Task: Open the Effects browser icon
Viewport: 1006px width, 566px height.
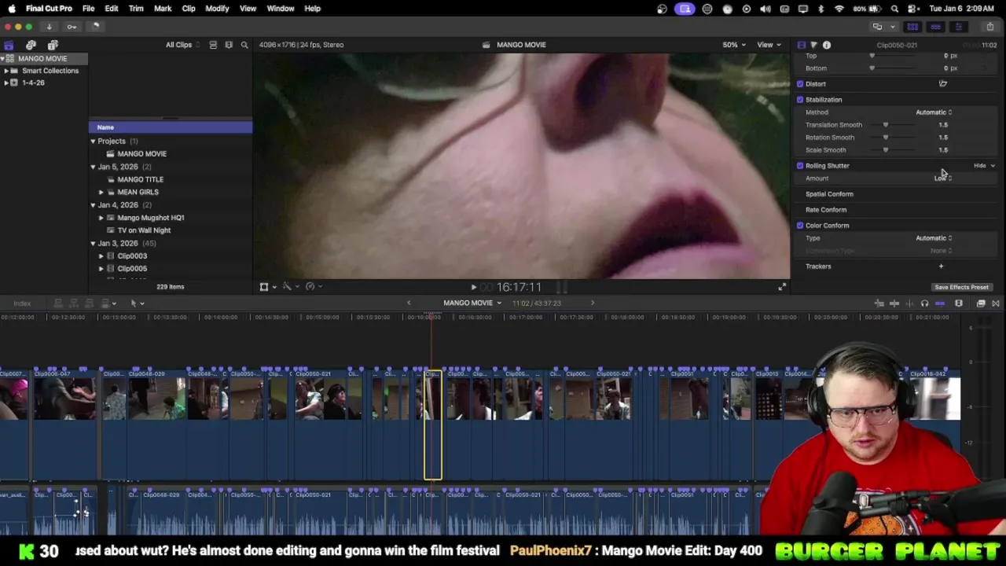Action: coord(981,303)
